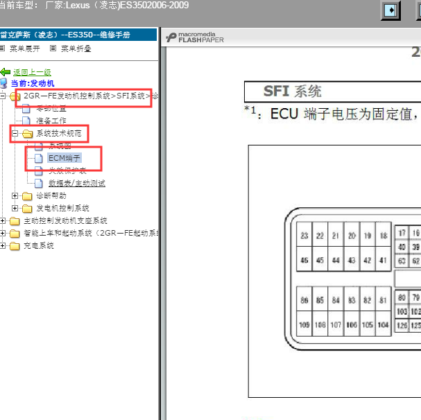Click the 发电机控制系统 folder icon
This screenshot has height=420, width=421.
click(27, 208)
